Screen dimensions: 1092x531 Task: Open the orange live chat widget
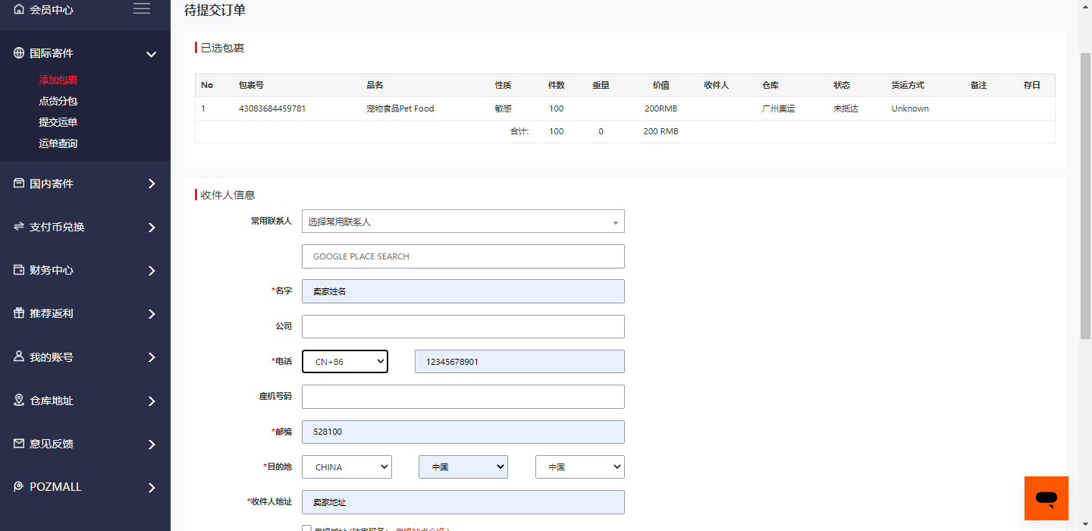click(1046, 498)
